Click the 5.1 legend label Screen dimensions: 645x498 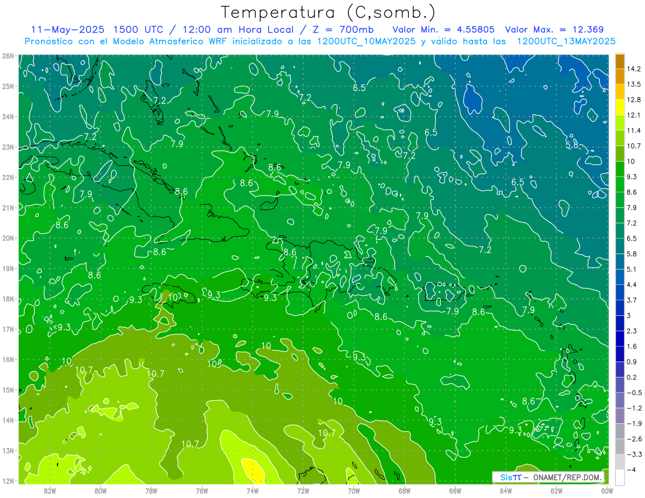point(632,270)
